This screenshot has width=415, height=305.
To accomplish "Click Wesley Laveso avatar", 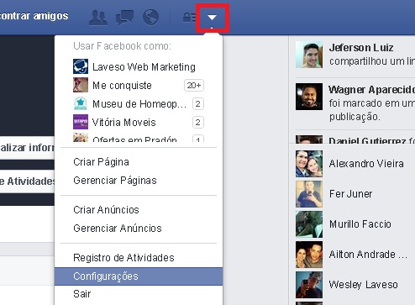I will pyautogui.click(x=309, y=285).
